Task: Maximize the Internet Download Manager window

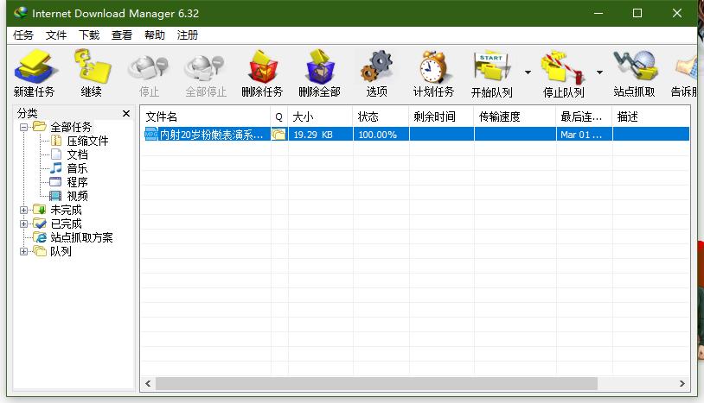Action: (x=637, y=13)
